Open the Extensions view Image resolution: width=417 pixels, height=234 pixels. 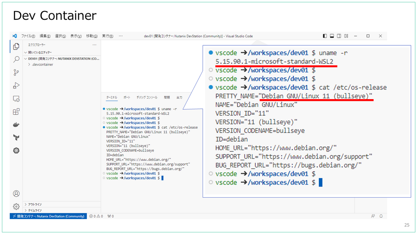[16, 112]
